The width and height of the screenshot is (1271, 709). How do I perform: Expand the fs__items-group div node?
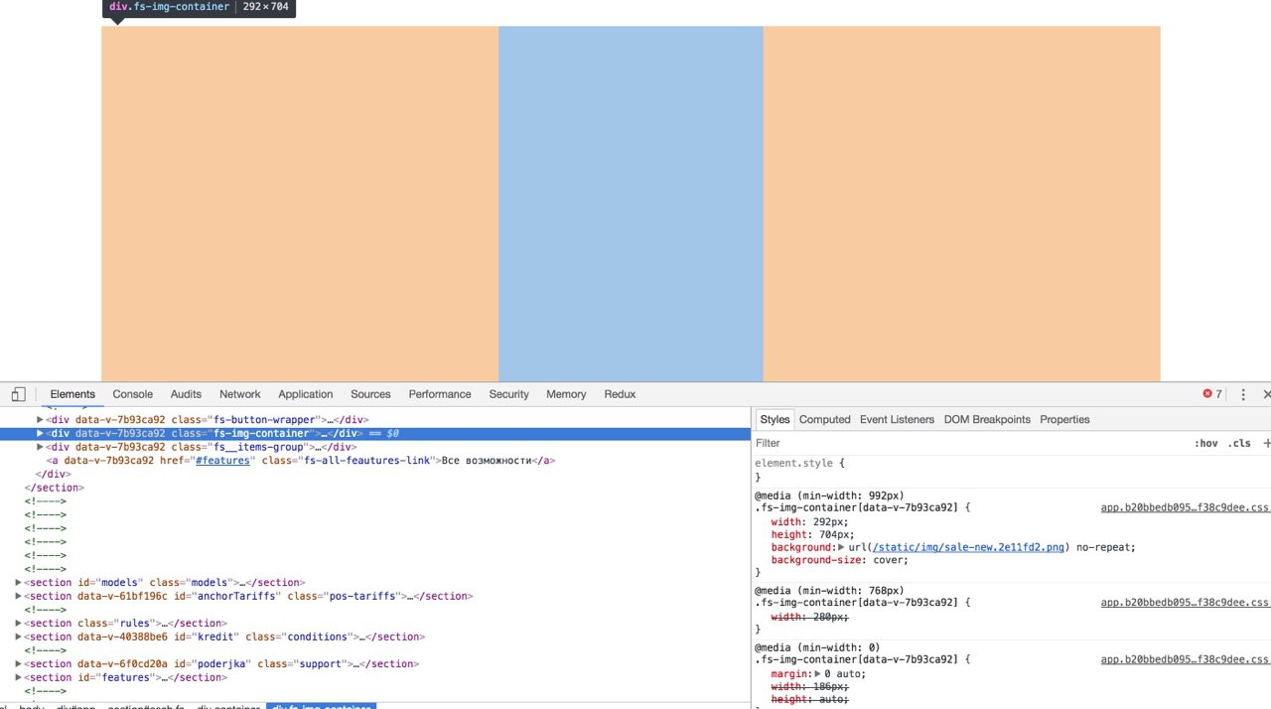click(x=41, y=448)
